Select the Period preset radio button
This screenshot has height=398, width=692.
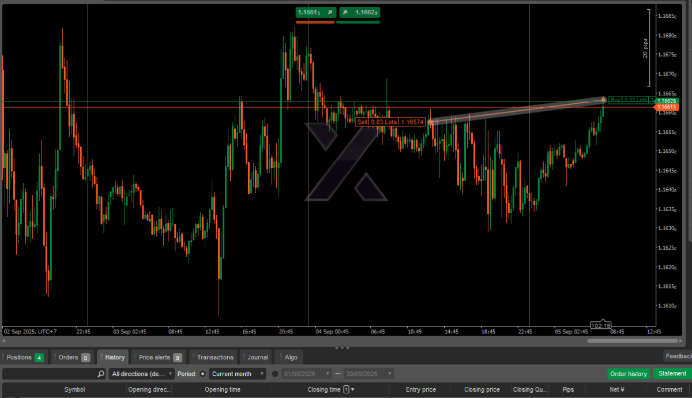[202, 374]
